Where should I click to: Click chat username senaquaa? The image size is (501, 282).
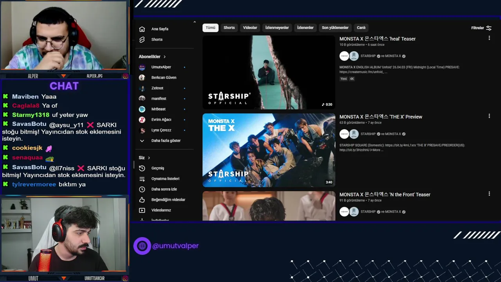coord(27,157)
